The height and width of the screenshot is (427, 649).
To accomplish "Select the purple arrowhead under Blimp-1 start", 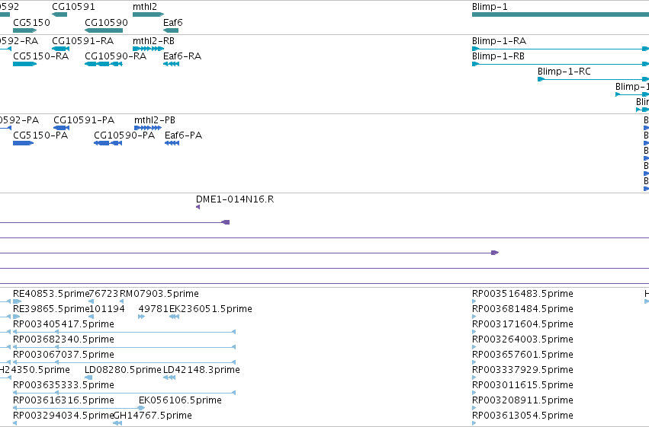I will pyautogui.click(x=495, y=253).
